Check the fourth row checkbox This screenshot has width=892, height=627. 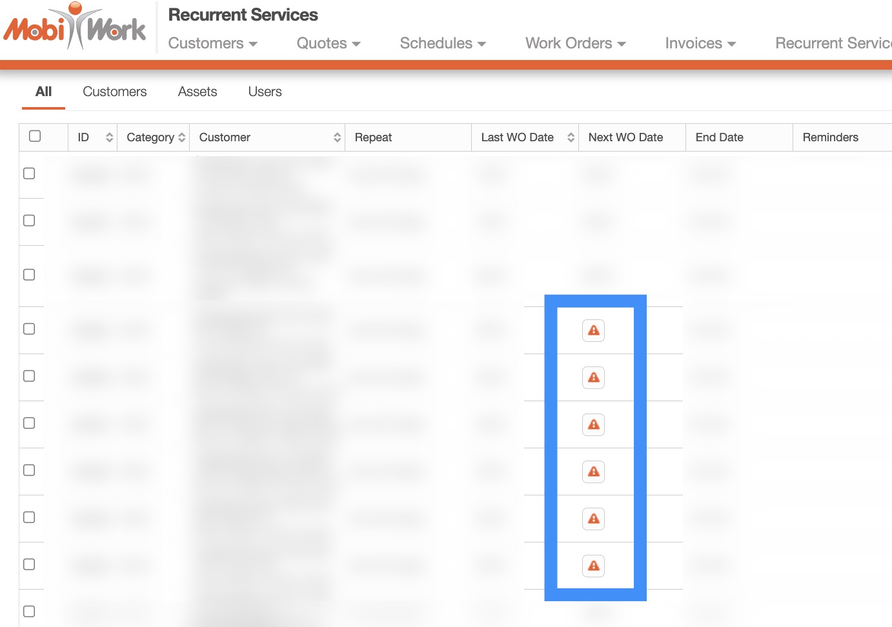[x=29, y=329]
